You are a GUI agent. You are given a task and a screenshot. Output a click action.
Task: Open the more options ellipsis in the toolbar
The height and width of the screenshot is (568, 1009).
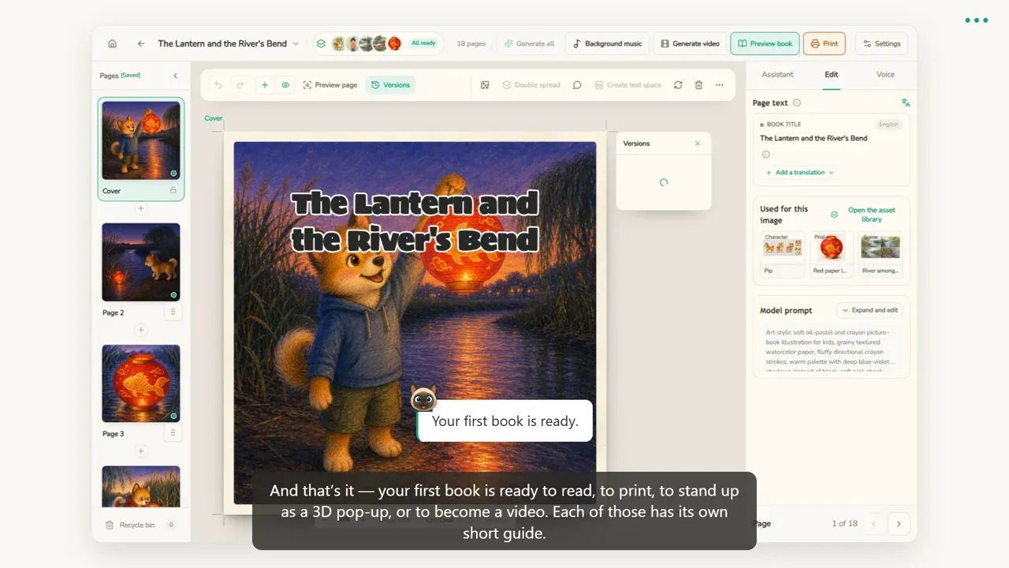tap(719, 85)
